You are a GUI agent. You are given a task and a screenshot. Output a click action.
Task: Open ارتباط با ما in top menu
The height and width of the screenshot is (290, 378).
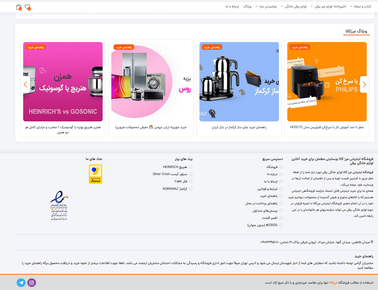point(232,6)
